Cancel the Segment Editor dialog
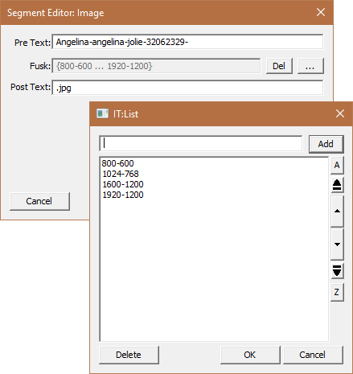353x374 pixels. [39, 201]
